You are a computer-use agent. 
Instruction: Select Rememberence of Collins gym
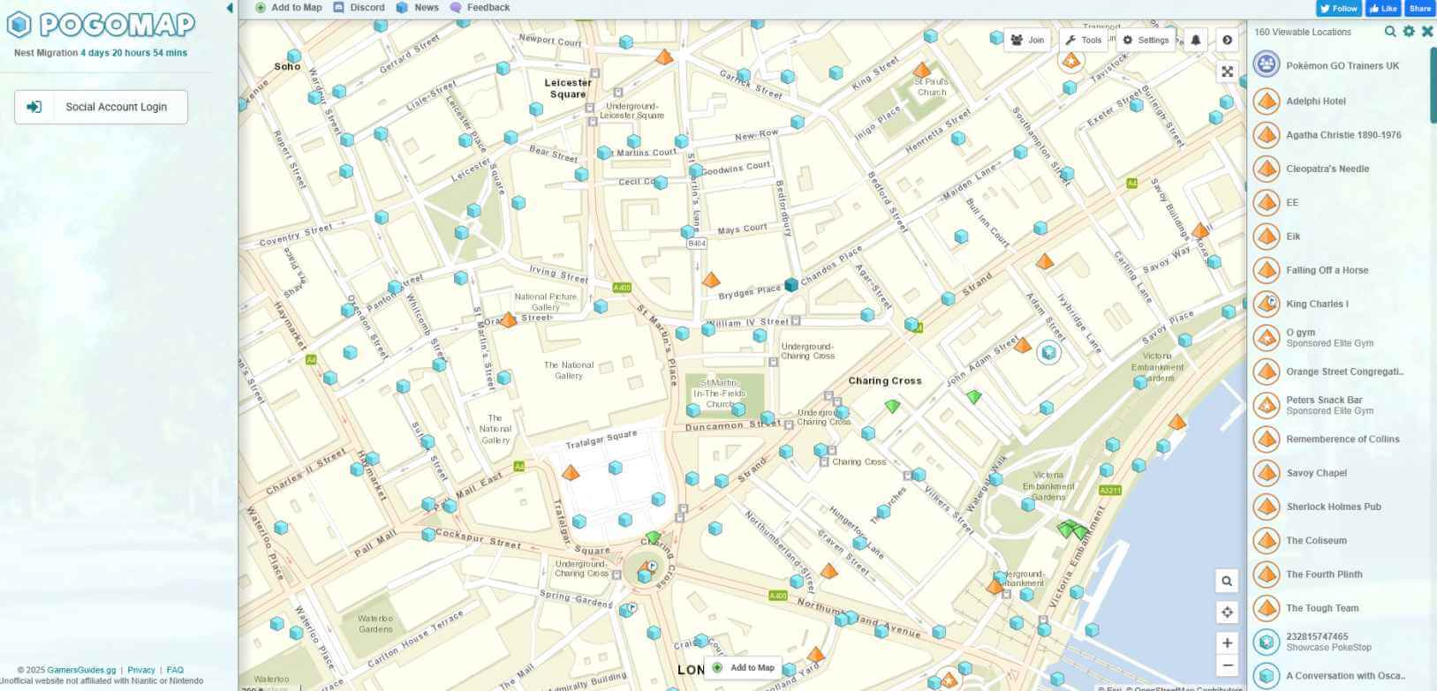pyautogui.click(x=1337, y=439)
